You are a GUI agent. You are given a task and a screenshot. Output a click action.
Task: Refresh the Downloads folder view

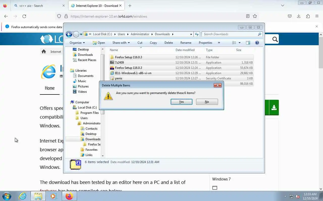[197, 34]
